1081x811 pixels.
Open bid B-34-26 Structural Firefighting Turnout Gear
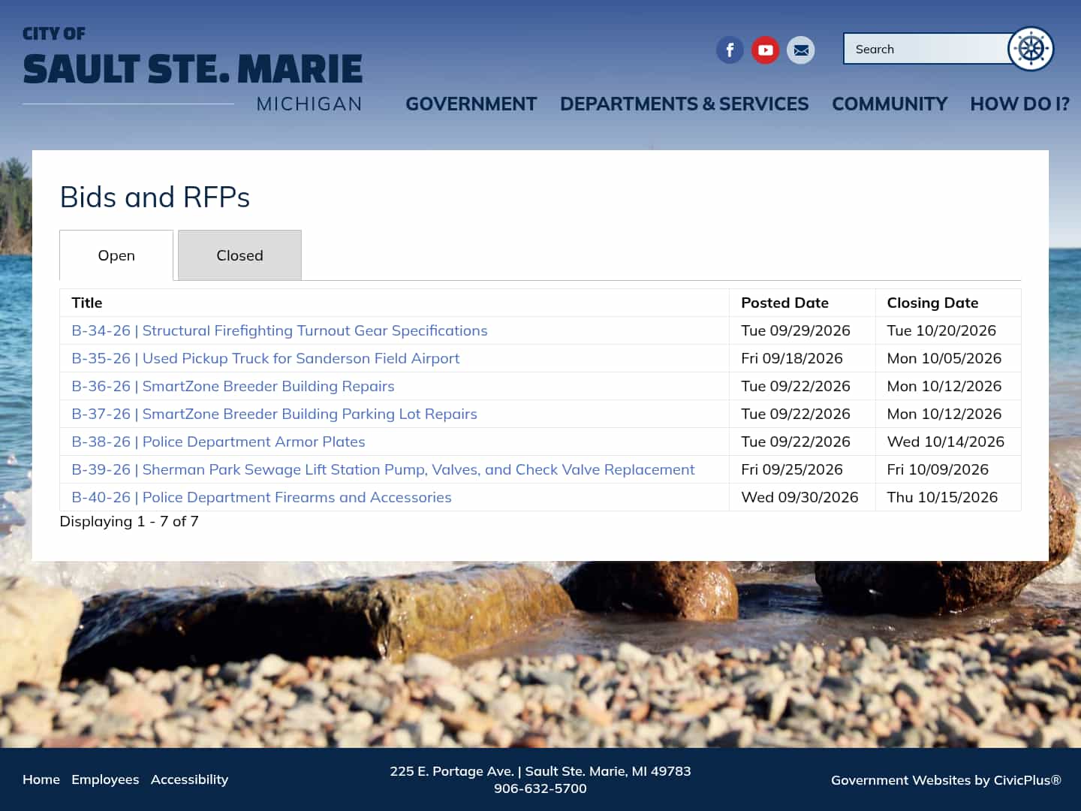pos(279,330)
